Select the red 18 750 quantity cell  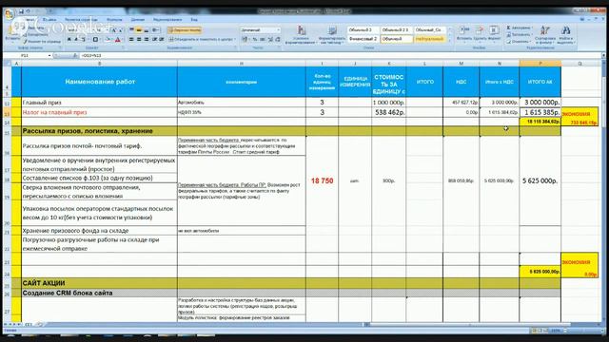[x=322, y=180]
